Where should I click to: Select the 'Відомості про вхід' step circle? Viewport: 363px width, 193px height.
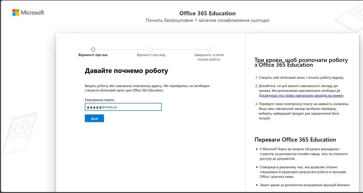pos(151,50)
